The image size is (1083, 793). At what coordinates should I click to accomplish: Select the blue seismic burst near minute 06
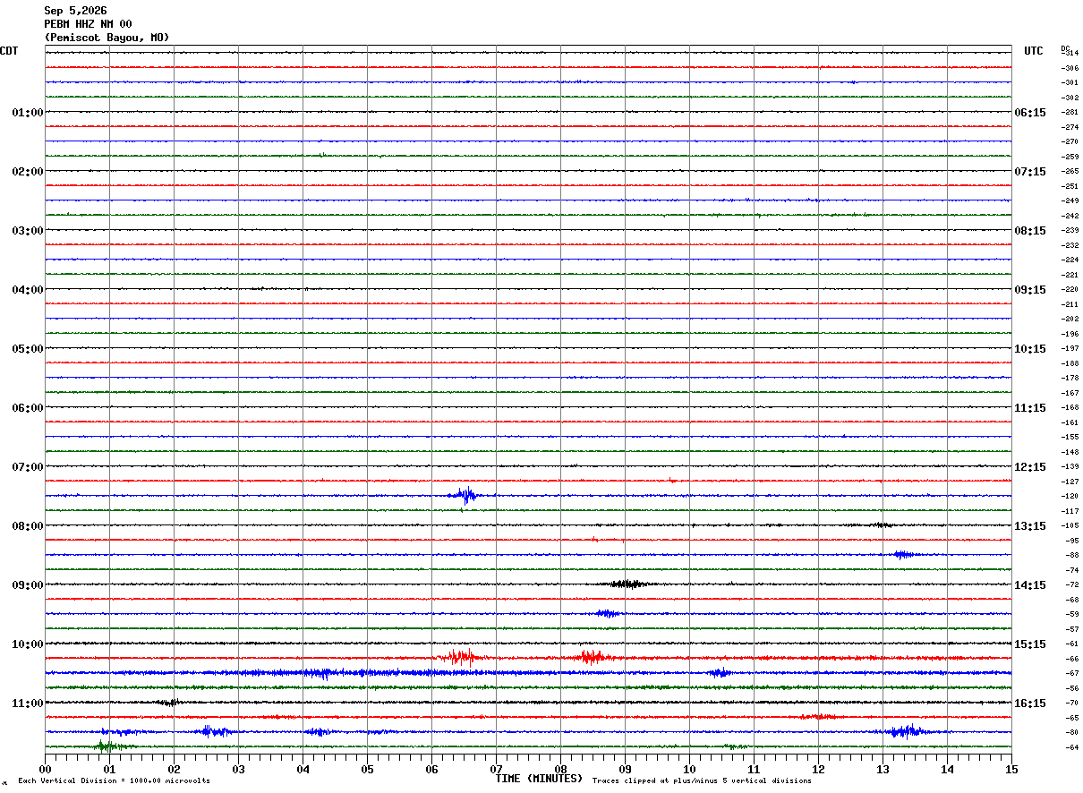(x=465, y=495)
